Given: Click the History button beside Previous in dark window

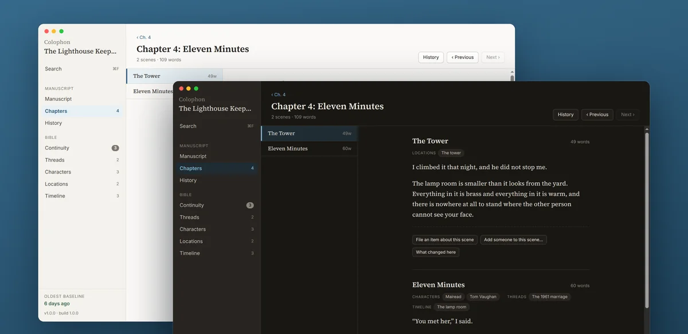Looking at the screenshot, I should pos(566,115).
